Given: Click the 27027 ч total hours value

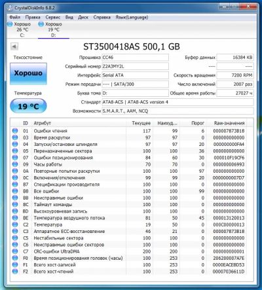Looking at the screenshot, I should [x=235, y=93].
